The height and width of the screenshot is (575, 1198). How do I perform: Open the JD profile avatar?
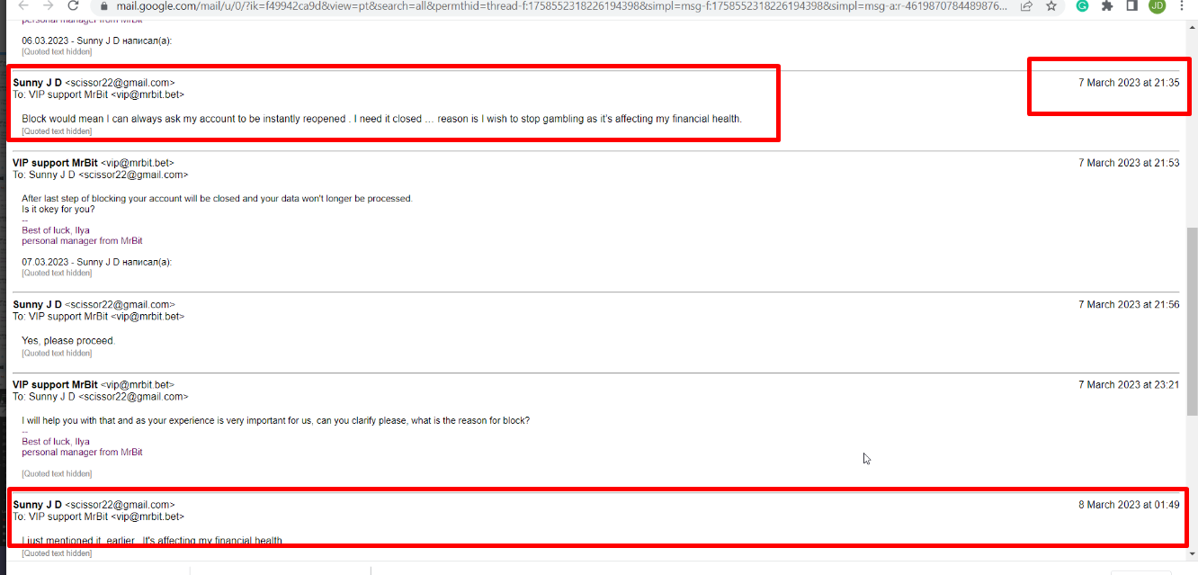point(1157,5)
